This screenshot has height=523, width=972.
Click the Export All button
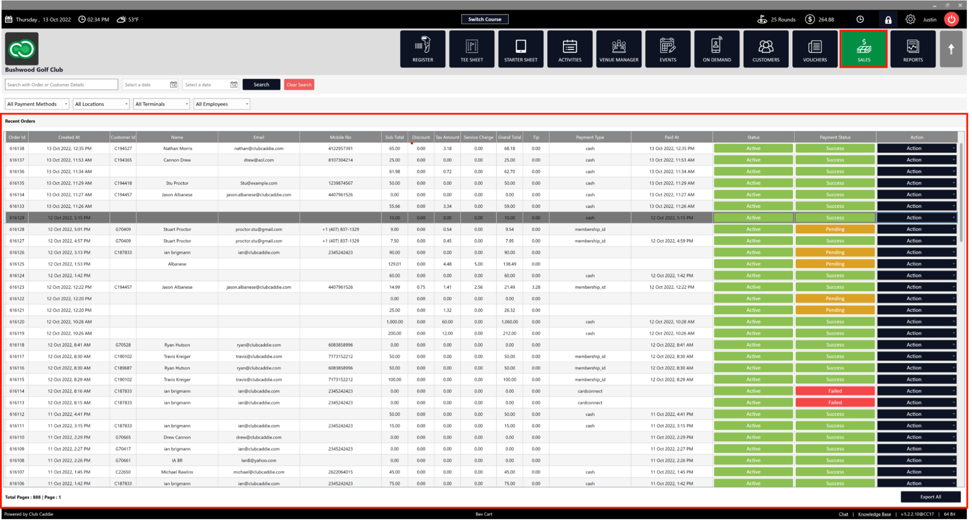pos(930,497)
